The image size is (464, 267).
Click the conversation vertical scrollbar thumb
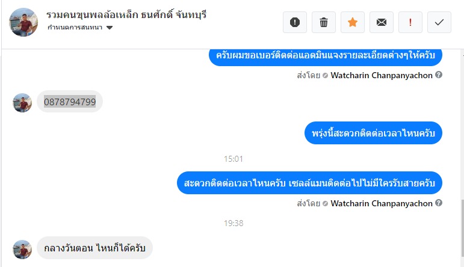pos(462,228)
